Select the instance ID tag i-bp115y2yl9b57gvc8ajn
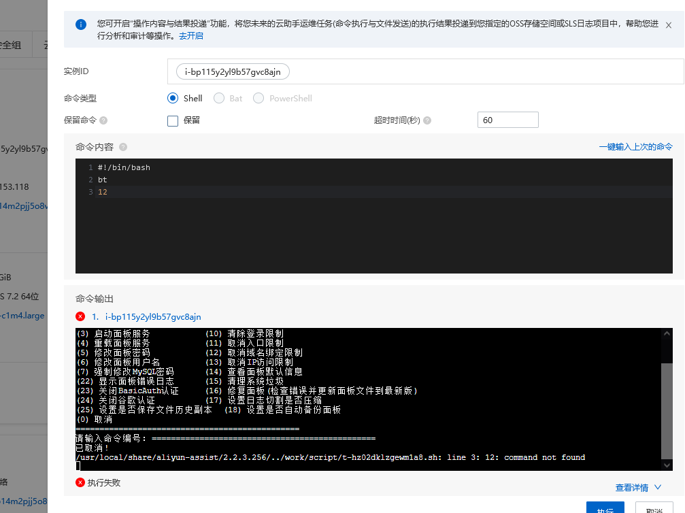This screenshot has width=685, height=513. pyautogui.click(x=233, y=71)
